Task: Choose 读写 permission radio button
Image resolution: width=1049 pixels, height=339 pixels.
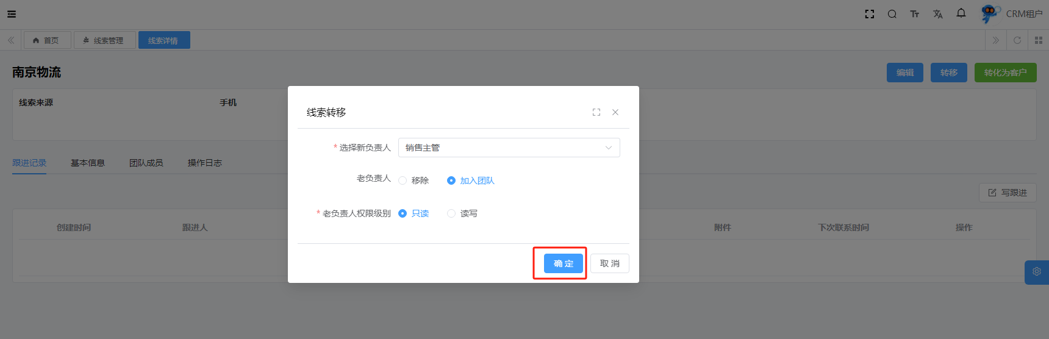Action: pyautogui.click(x=451, y=213)
